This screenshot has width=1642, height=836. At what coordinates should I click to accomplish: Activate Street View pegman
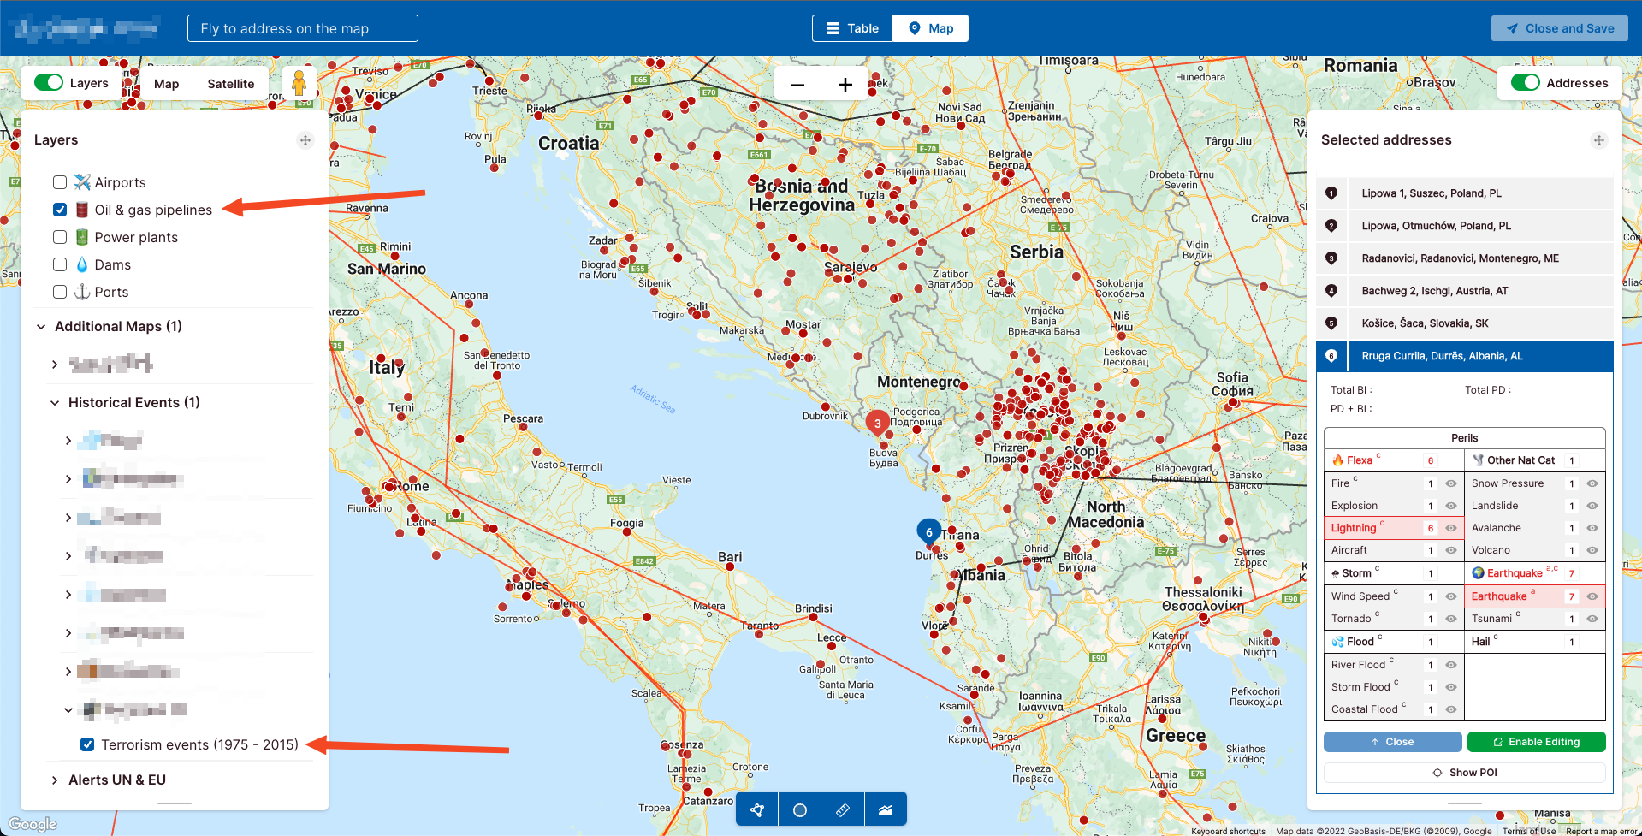[299, 82]
